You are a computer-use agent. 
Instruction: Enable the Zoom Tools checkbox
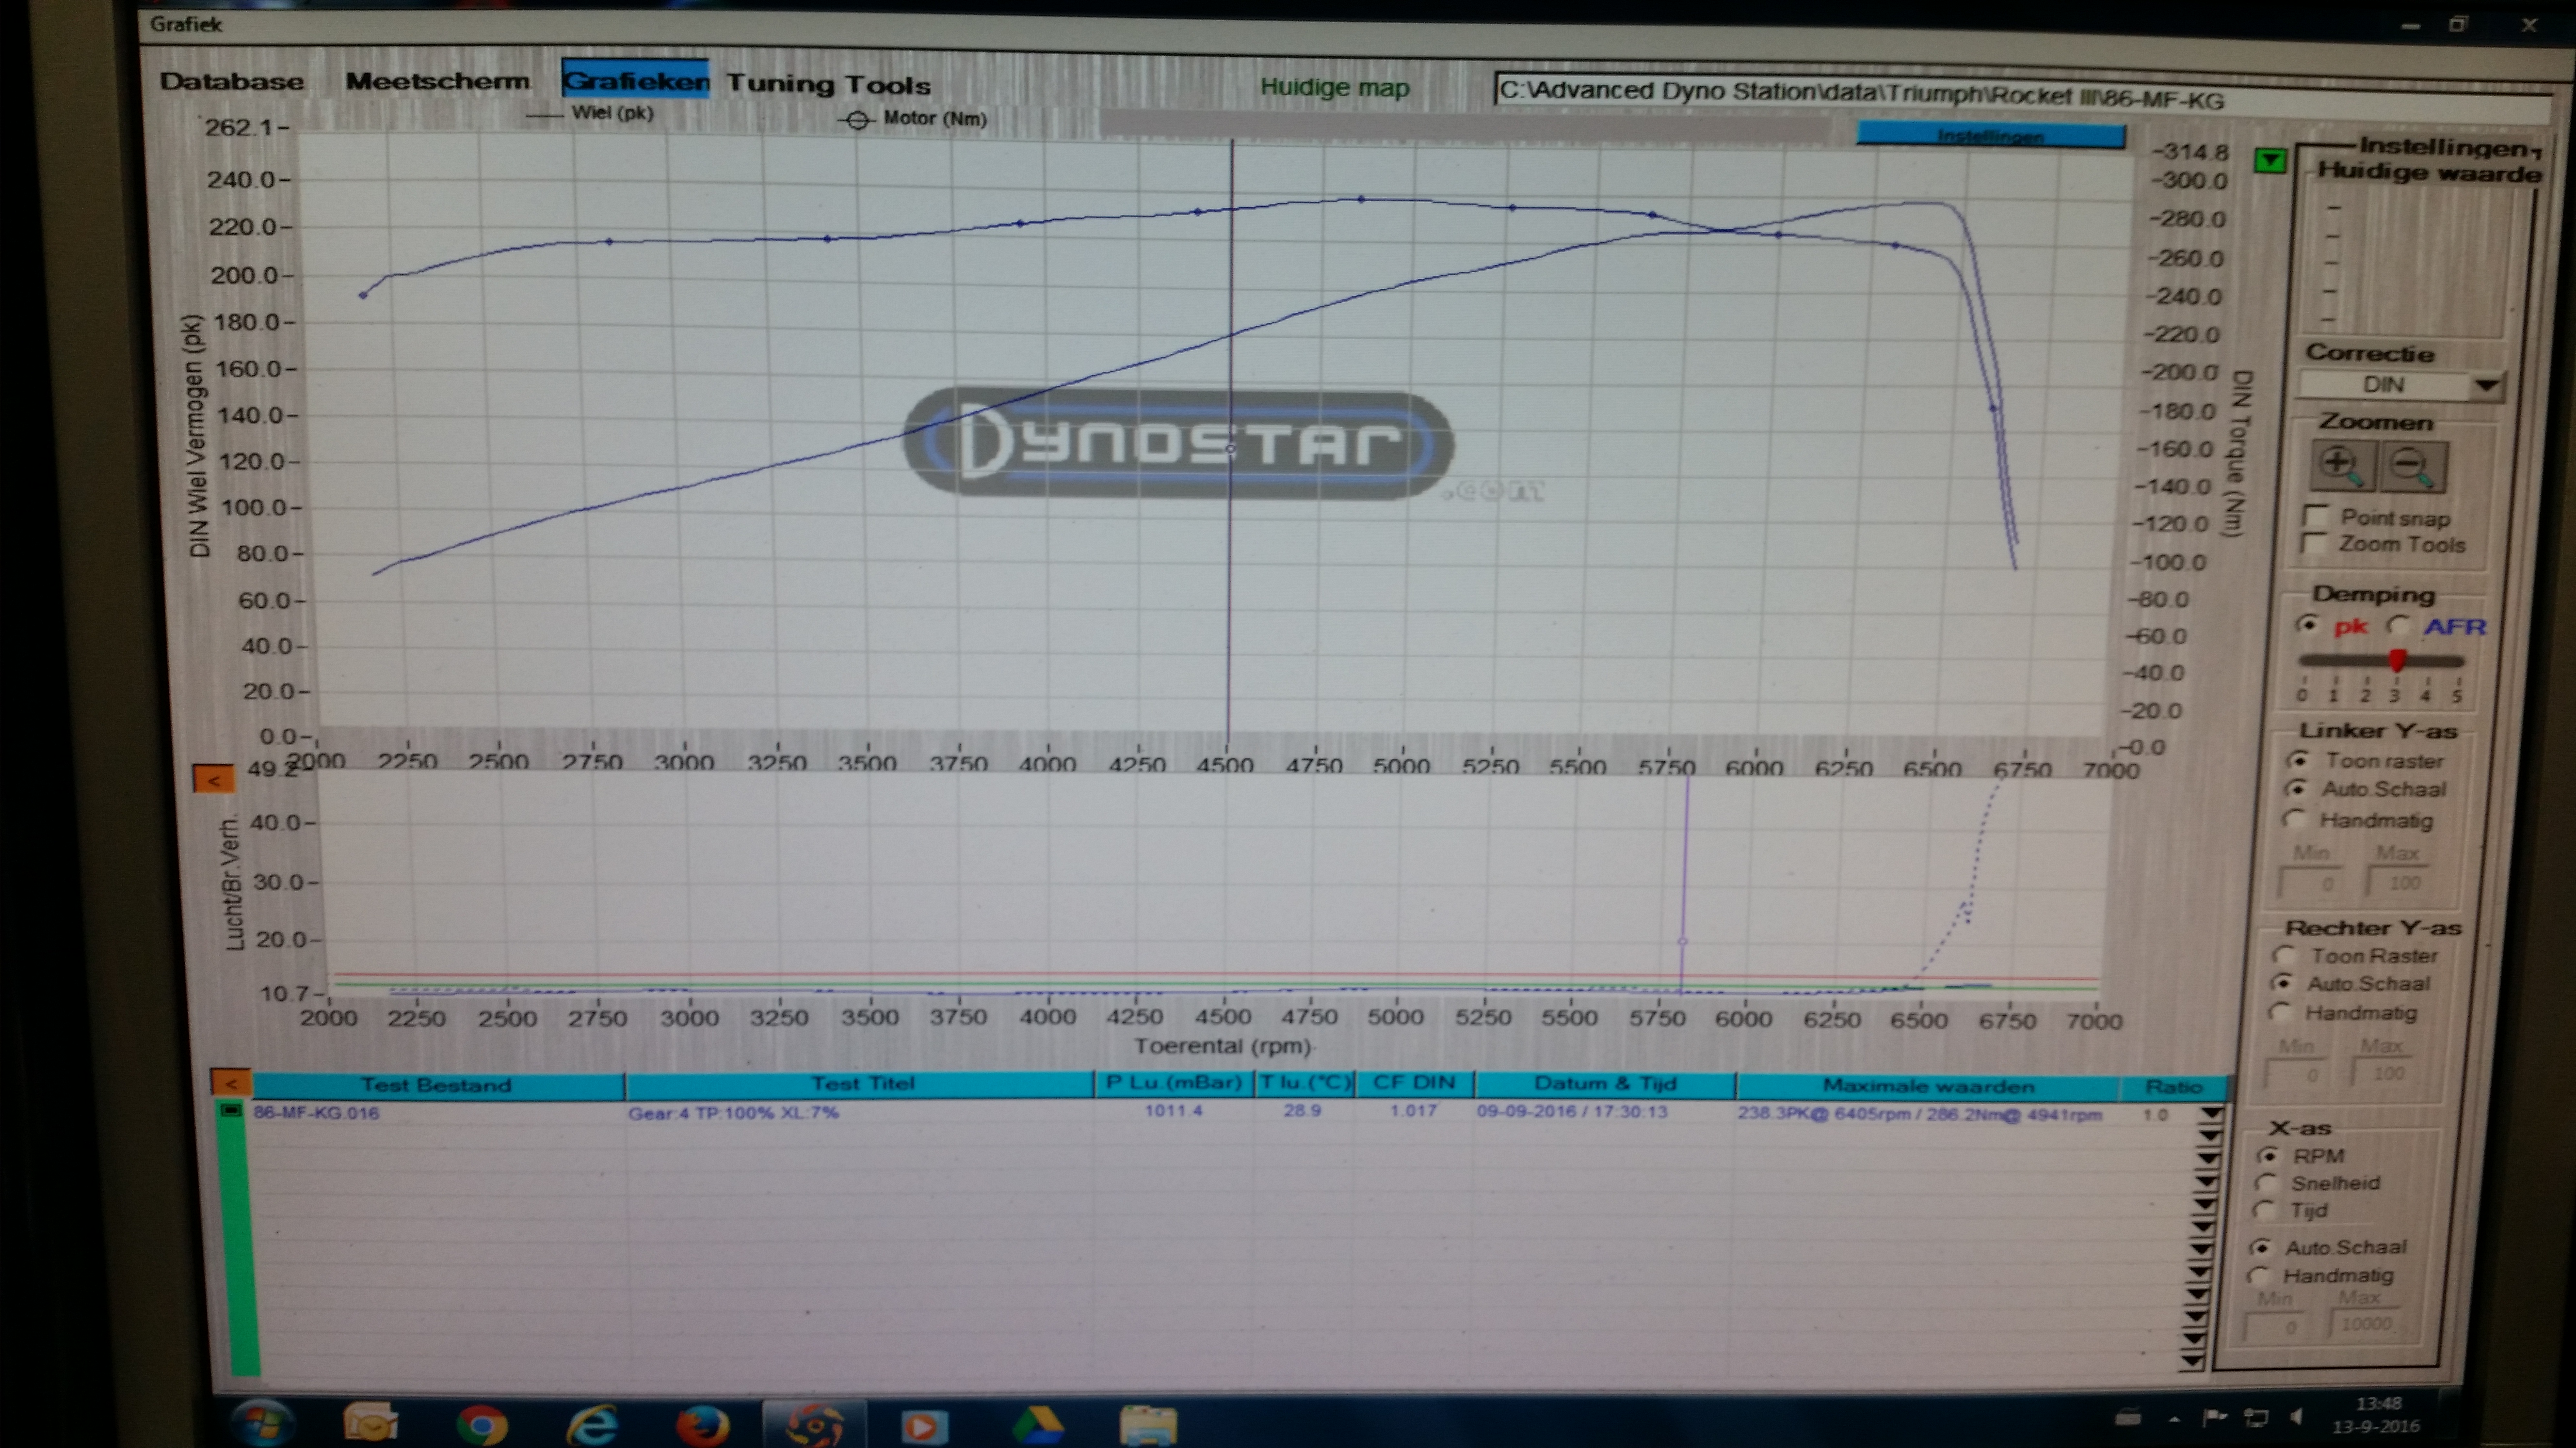pyautogui.click(x=2312, y=544)
